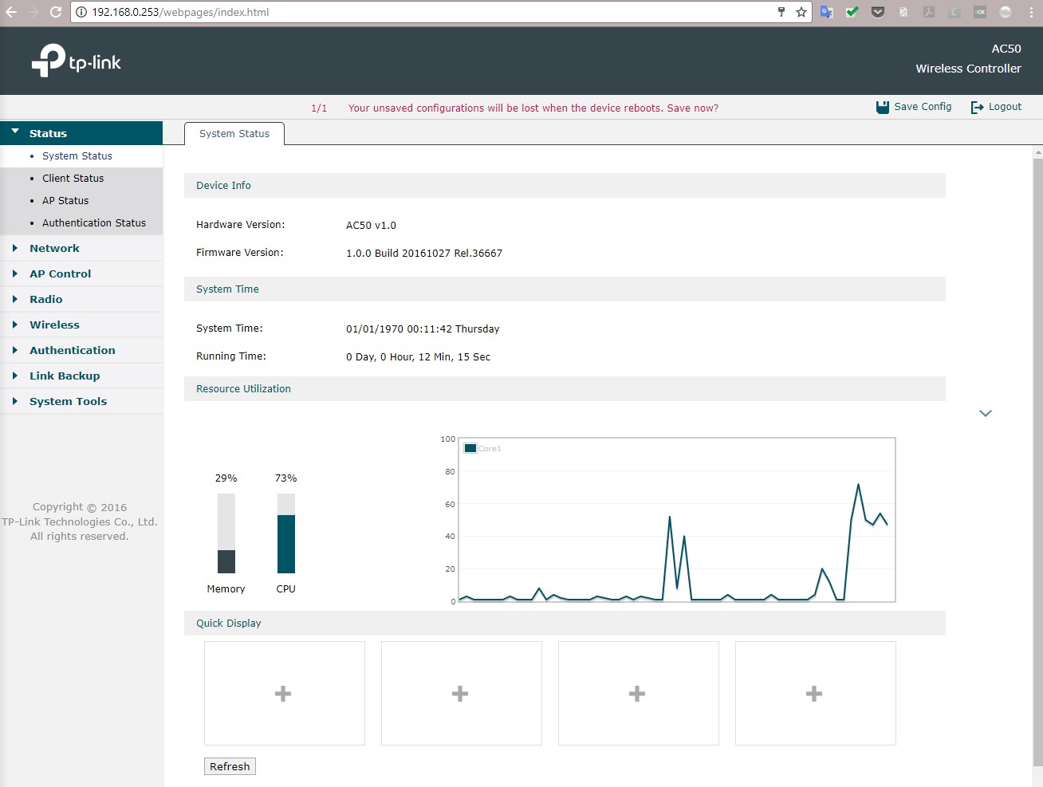This screenshot has width=1043, height=787.
Task: Click the Refresh button
Action: (230, 766)
